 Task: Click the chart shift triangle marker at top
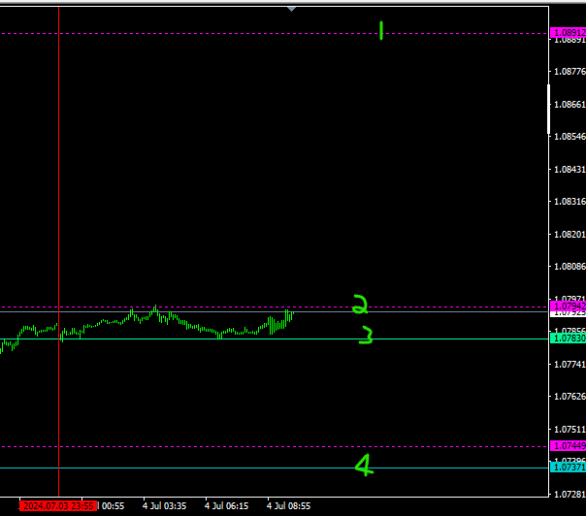pyautogui.click(x=291, y=9)
